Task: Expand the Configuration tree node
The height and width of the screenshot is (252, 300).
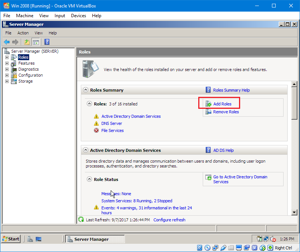Action: tap(7, 75)
